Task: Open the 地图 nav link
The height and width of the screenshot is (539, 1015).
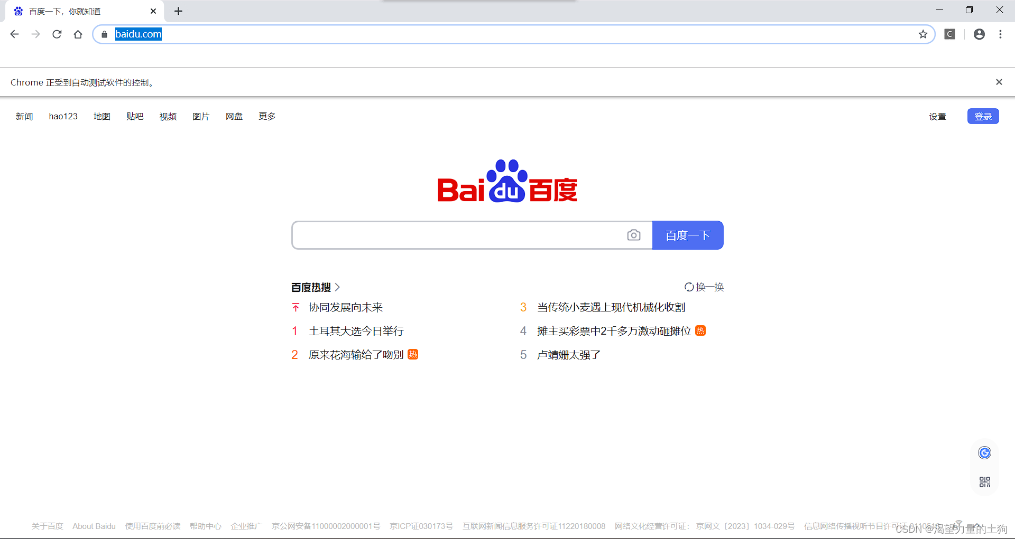Action: tap(102, 117)
